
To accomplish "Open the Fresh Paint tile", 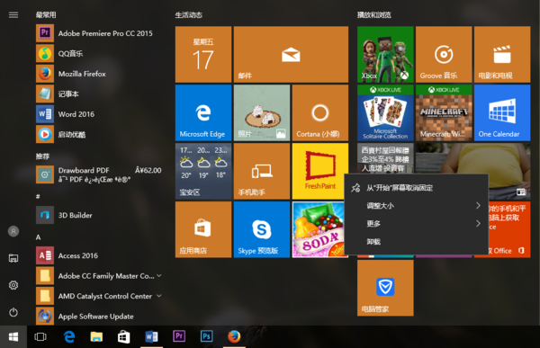I will pos(319,172).
